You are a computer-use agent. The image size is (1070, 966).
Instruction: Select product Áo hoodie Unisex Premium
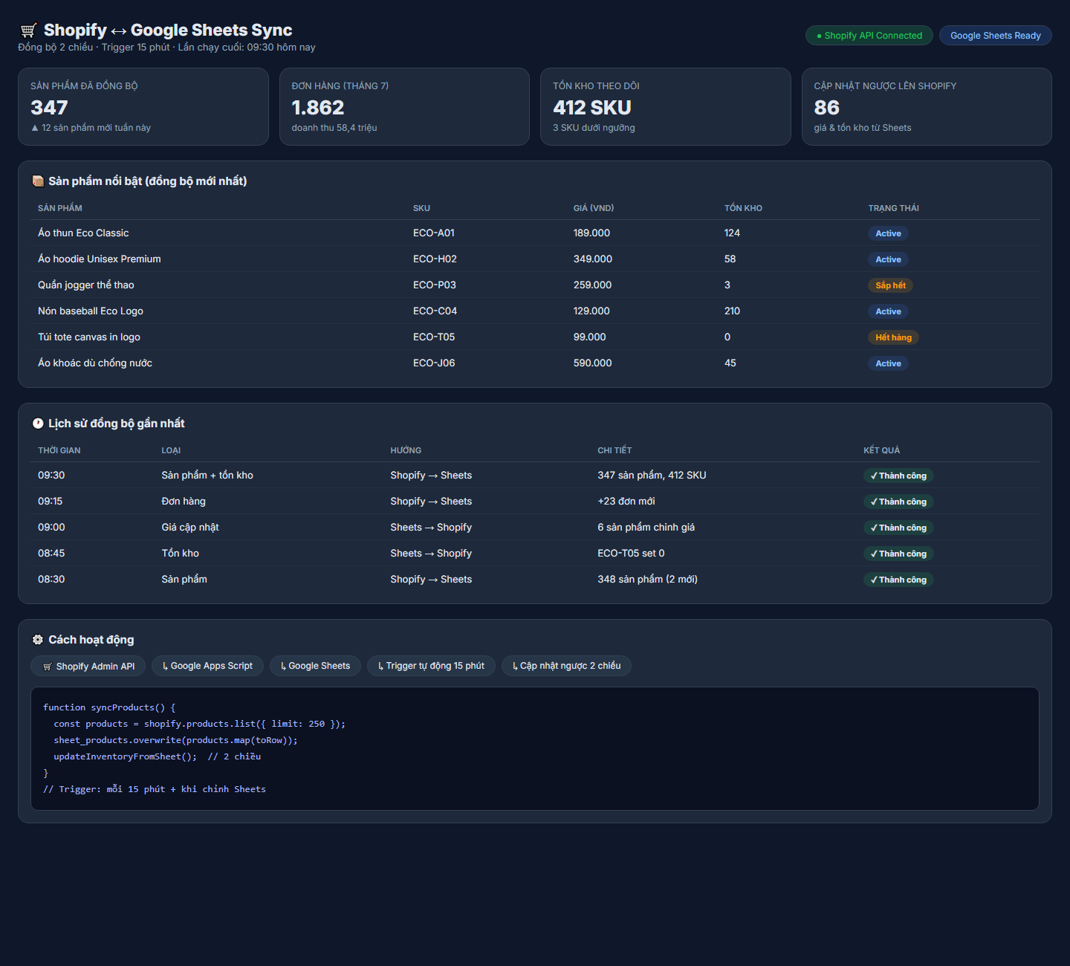point(100,259)
